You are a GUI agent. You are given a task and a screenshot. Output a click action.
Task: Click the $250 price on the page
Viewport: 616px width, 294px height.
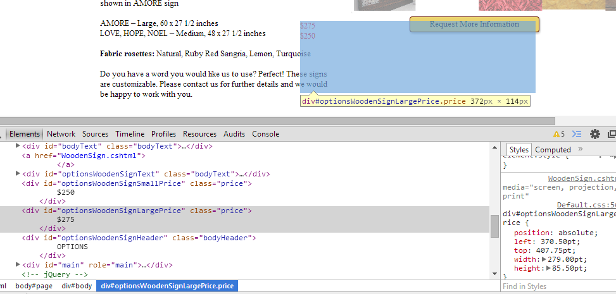tap(308, 36)
